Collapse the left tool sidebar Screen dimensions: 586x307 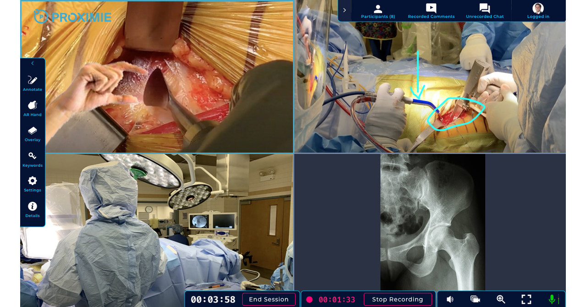(33, 63)
